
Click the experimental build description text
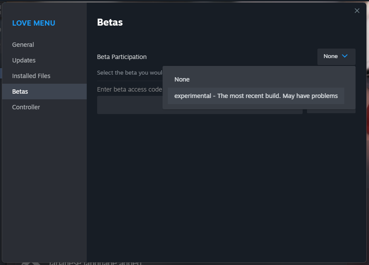256,95
